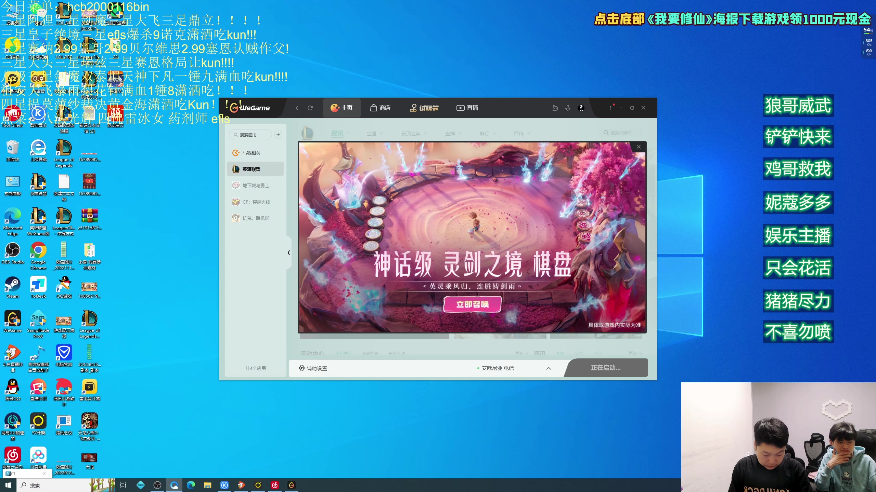Open WeGame three-dot settings menu
The width and height of the screenshot is (876, 492).
[610, 108]
